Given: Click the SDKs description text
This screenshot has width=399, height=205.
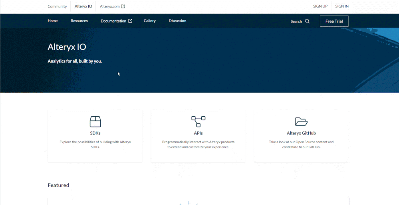Looking at the screenshot, I should [95, 144].
